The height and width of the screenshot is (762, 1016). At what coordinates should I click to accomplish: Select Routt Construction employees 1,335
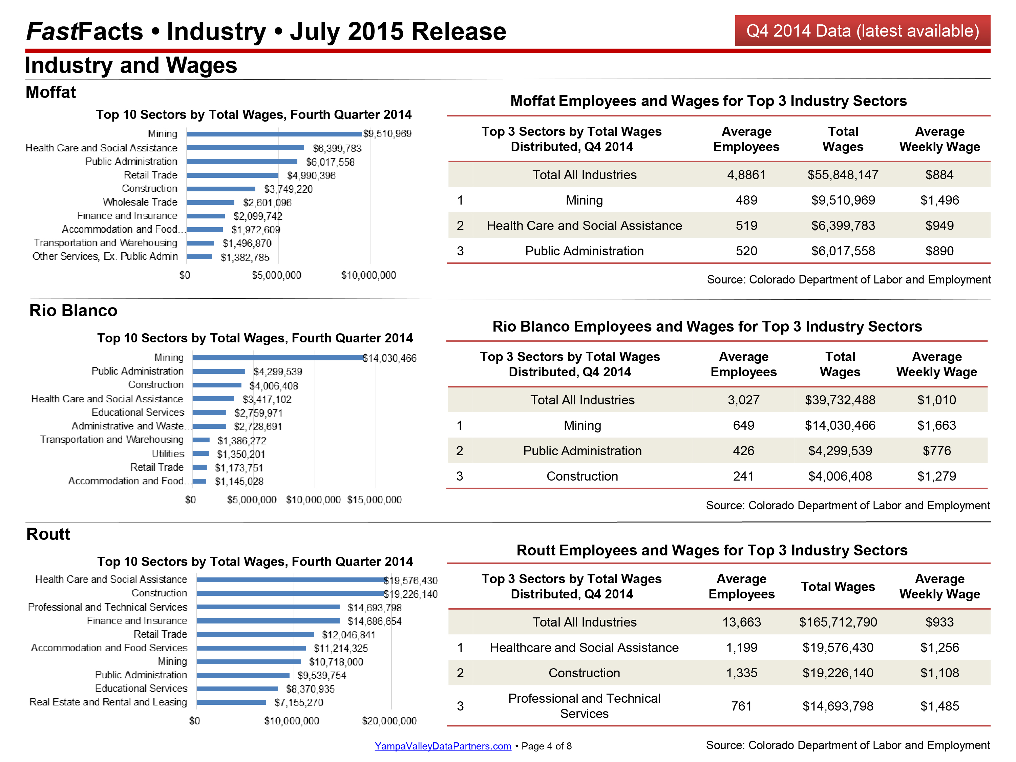(x=742, y=673)
